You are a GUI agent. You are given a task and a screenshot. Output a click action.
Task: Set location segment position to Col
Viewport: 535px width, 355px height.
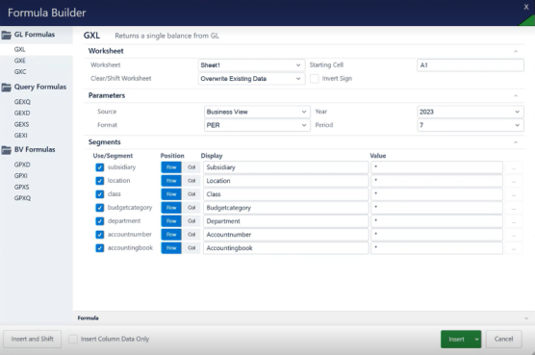pyautogui.click(x=191, y=181)
